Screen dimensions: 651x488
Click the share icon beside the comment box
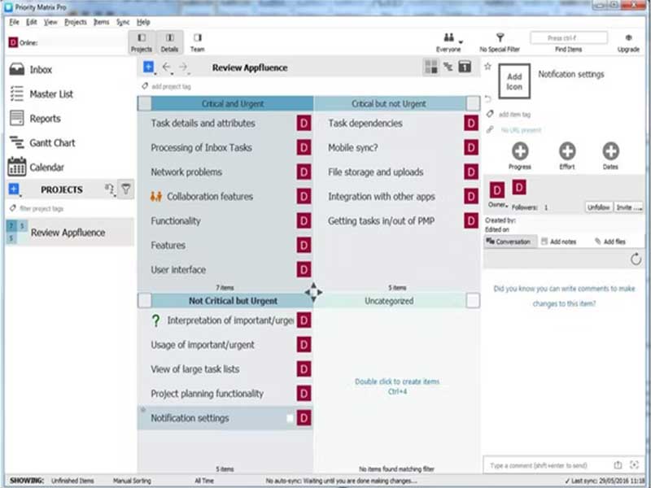618,465
